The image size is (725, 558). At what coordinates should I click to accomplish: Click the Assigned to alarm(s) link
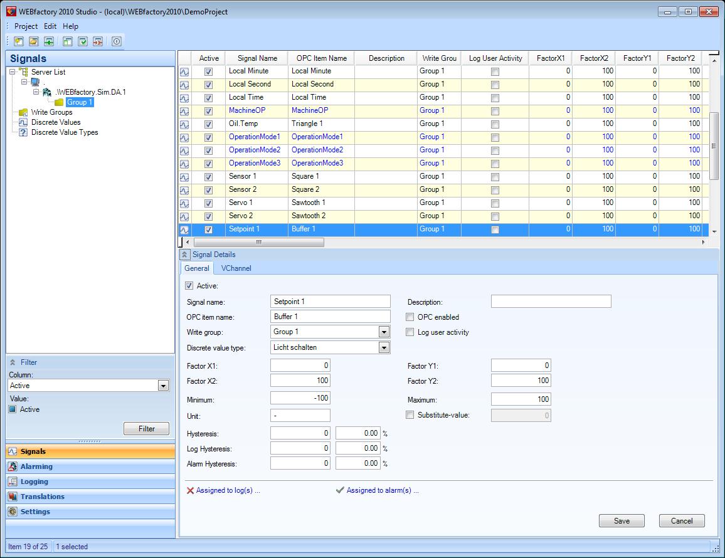point(382,490)
